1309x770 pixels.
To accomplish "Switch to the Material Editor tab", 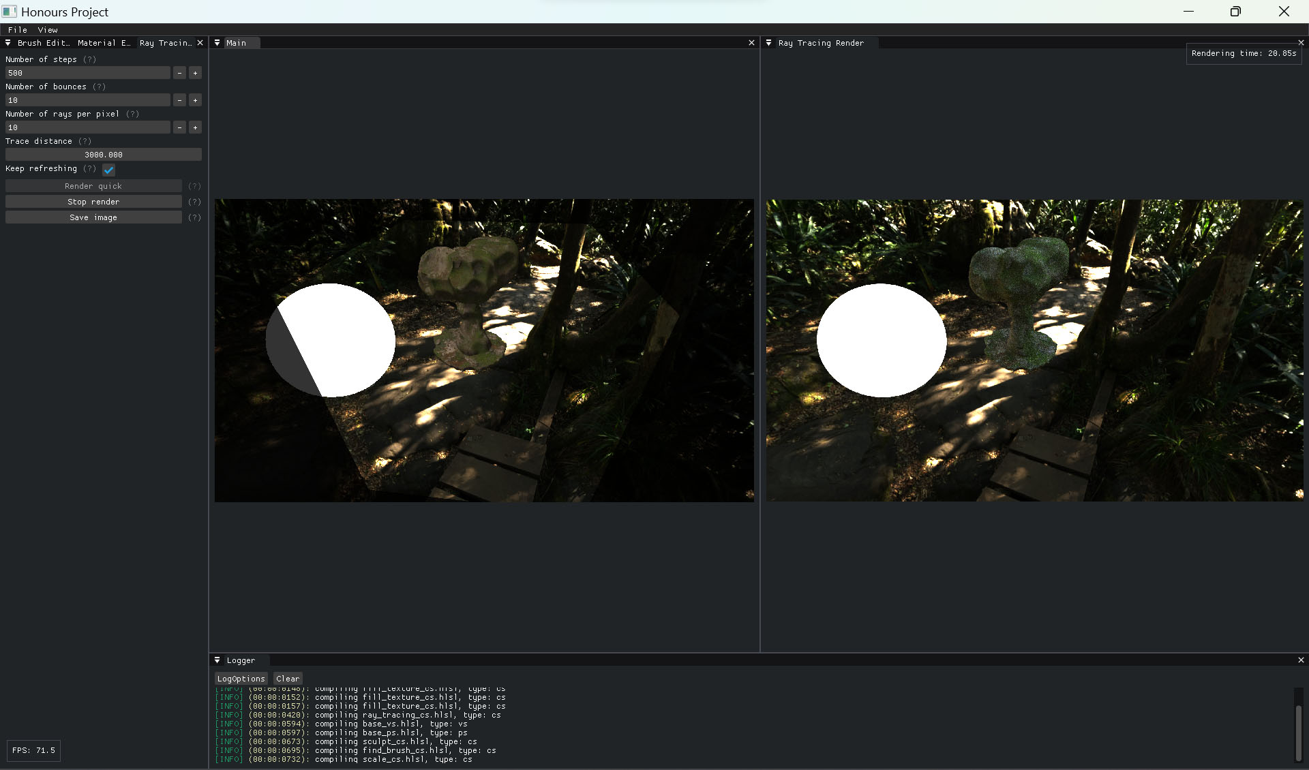I will (104, 43).
